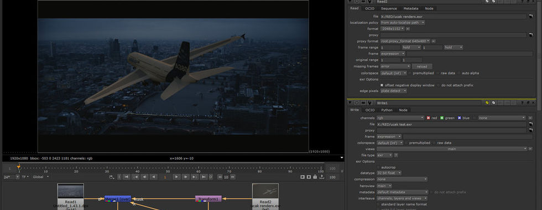Open Write1 channels rgb dropdown

pos(400,118)
